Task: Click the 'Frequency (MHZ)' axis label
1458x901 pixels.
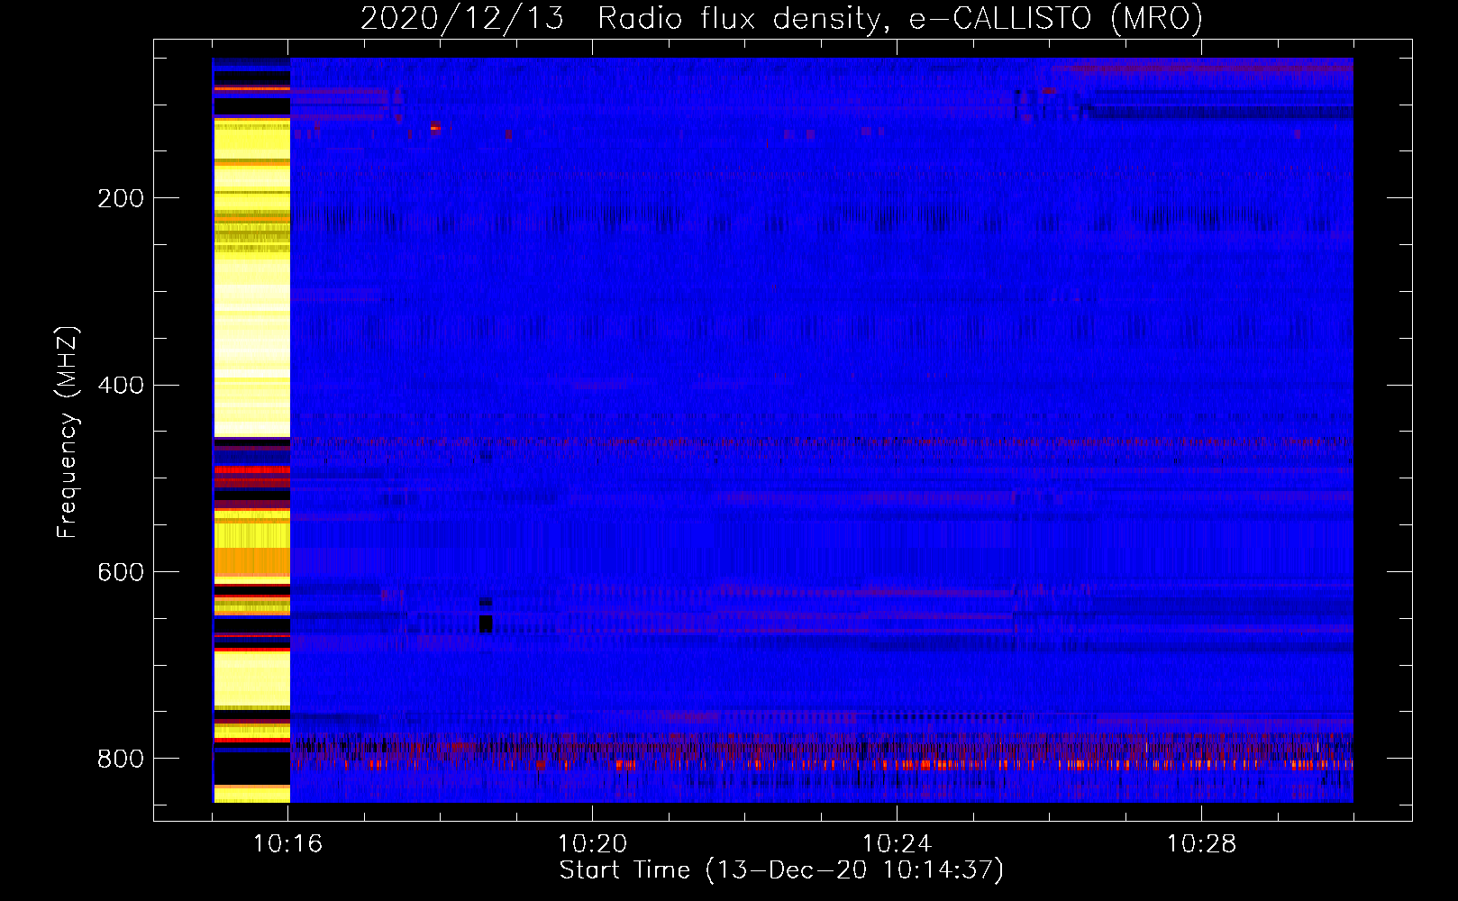Action: pyautogui.click(x=68, y=432)
